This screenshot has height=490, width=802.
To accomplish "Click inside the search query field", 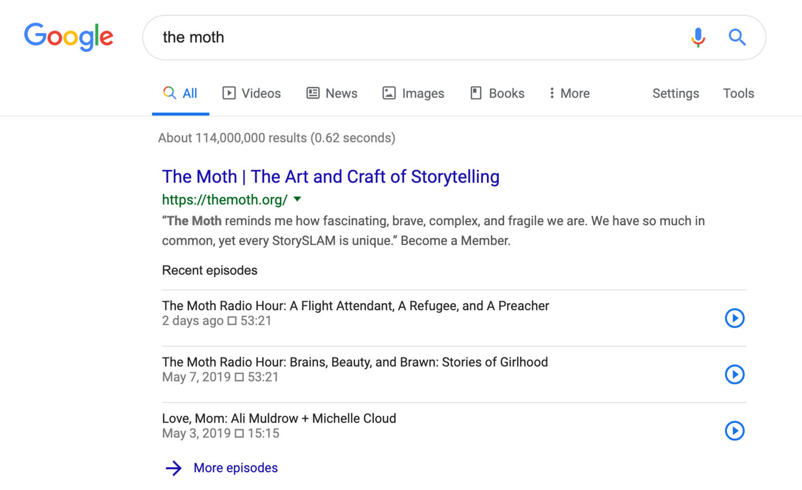I will click(374, 37).
